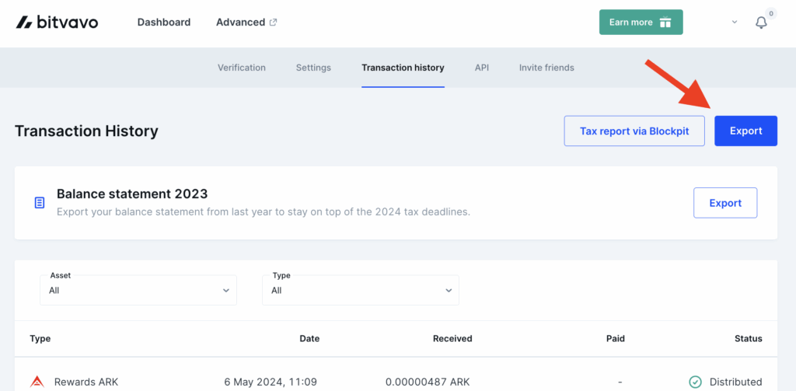Open the Type filter dropdown

coord(361,290)
